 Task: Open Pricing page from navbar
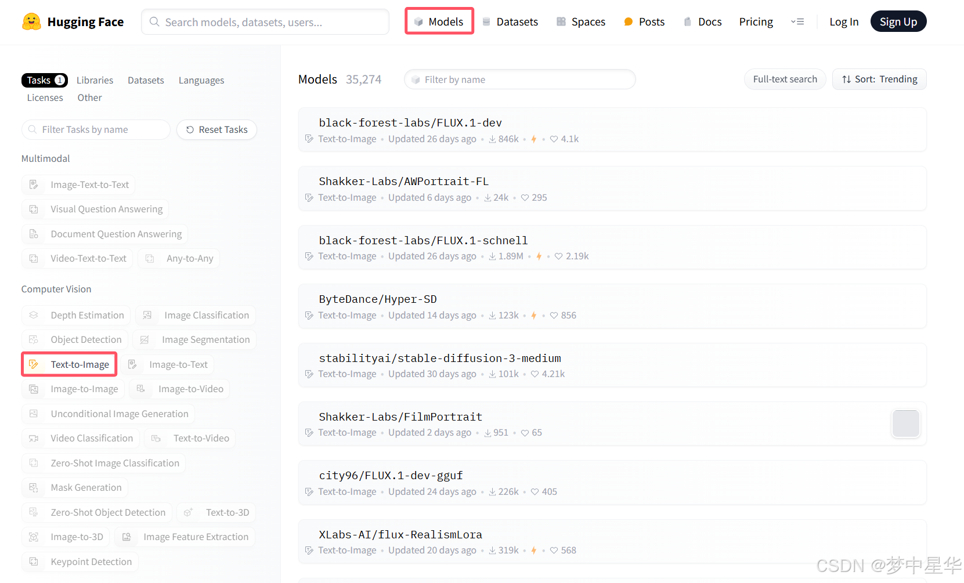coord(756,21)
